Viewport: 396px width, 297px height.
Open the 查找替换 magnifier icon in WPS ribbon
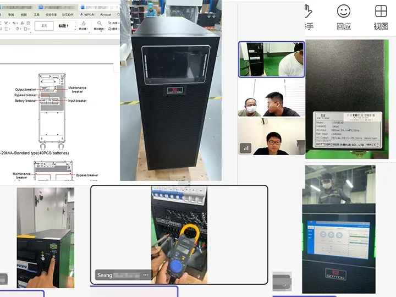100,24
